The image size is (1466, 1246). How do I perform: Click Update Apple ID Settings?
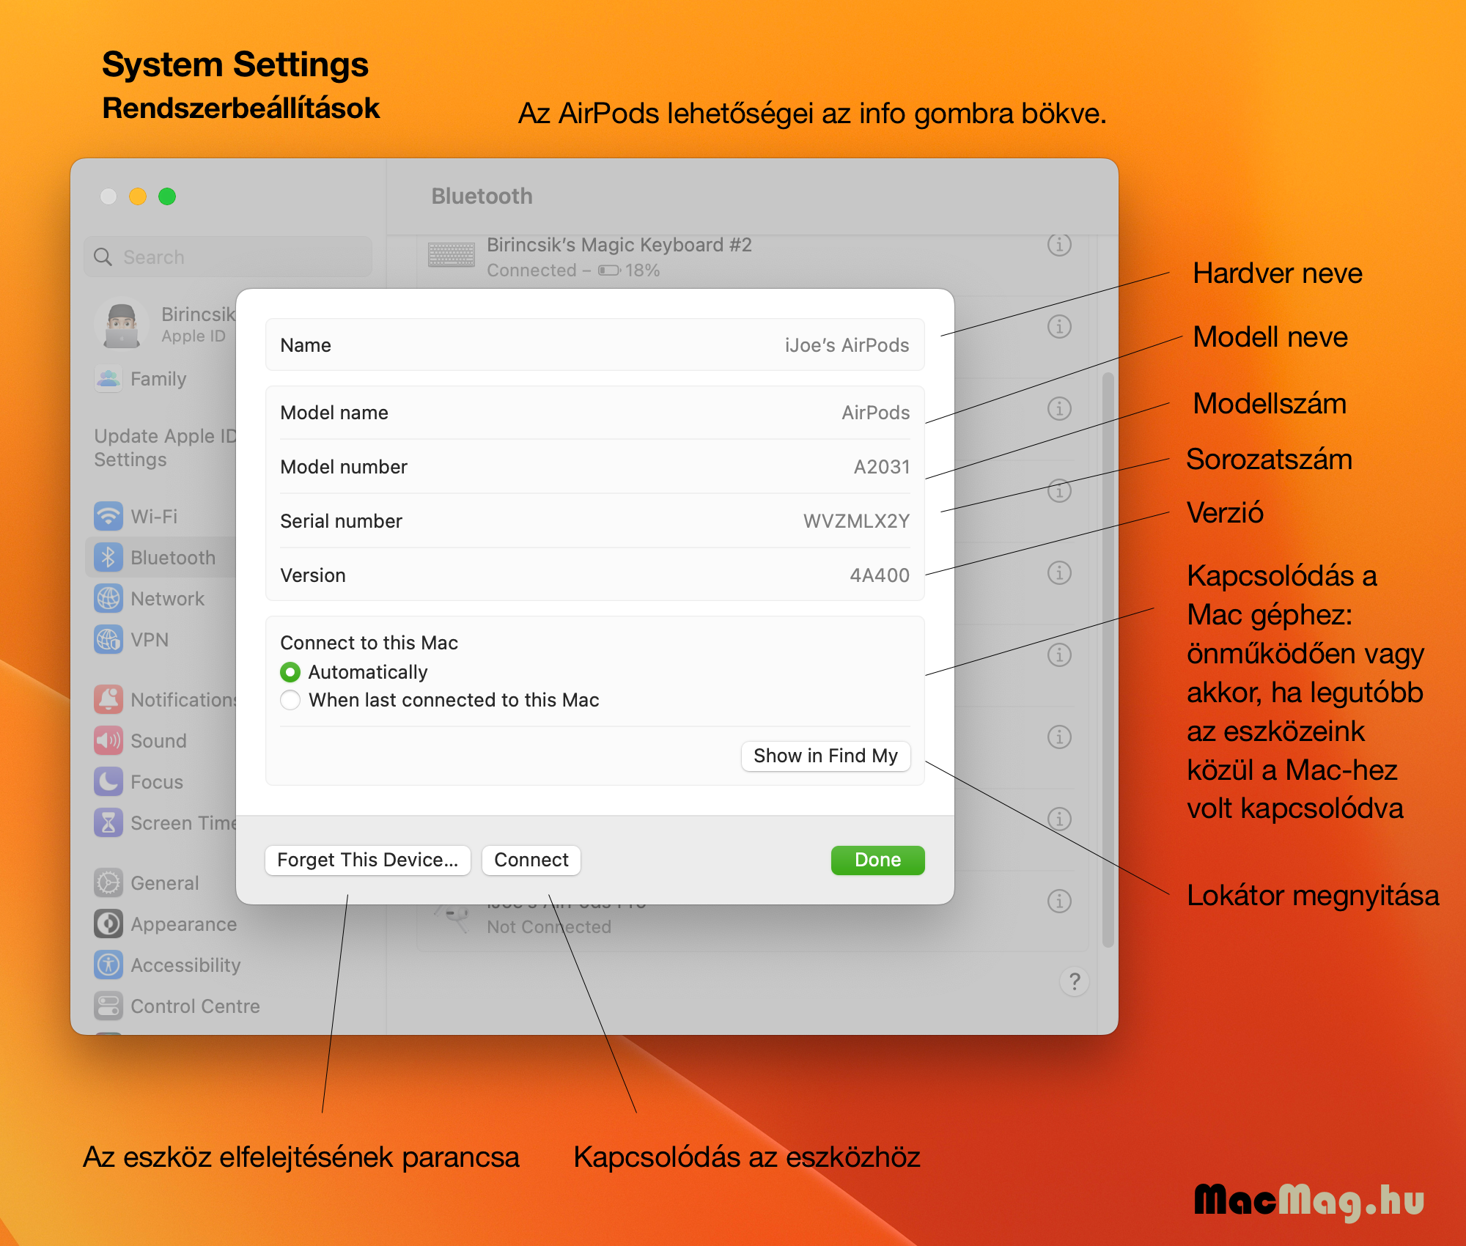(164, 448)
